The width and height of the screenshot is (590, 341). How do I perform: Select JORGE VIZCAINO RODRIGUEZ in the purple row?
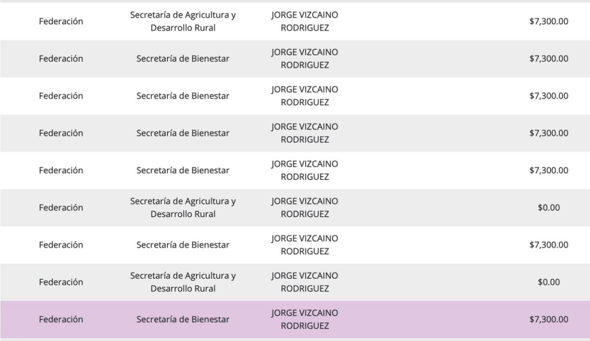pyautogui.click(x=305, y=319)
